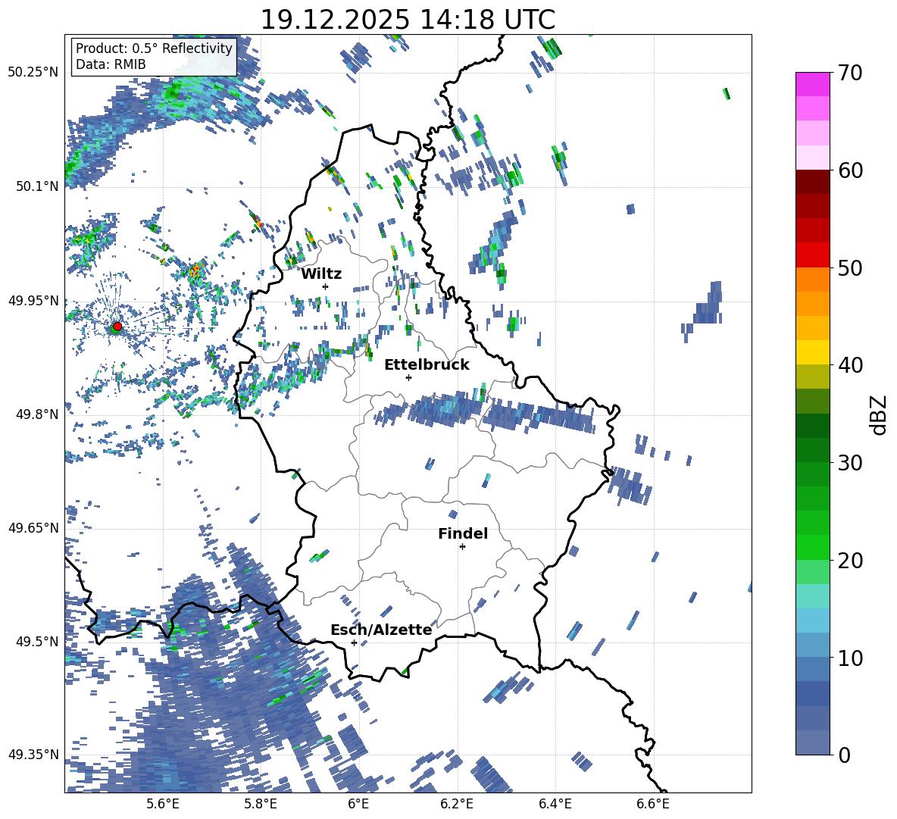This screenshot has width=897, height=819.
Task: Click the Product: 0.5° Reflectivity text
Action: (154, 48)
